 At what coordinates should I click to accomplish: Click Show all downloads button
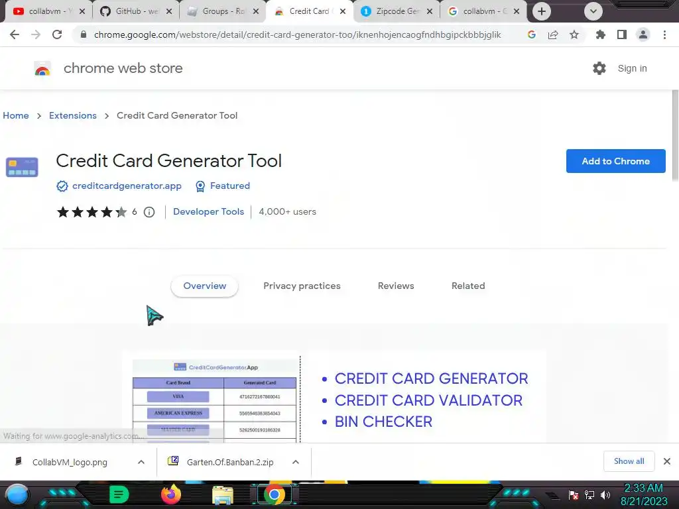pyautogui.click(x=629, y=461)
